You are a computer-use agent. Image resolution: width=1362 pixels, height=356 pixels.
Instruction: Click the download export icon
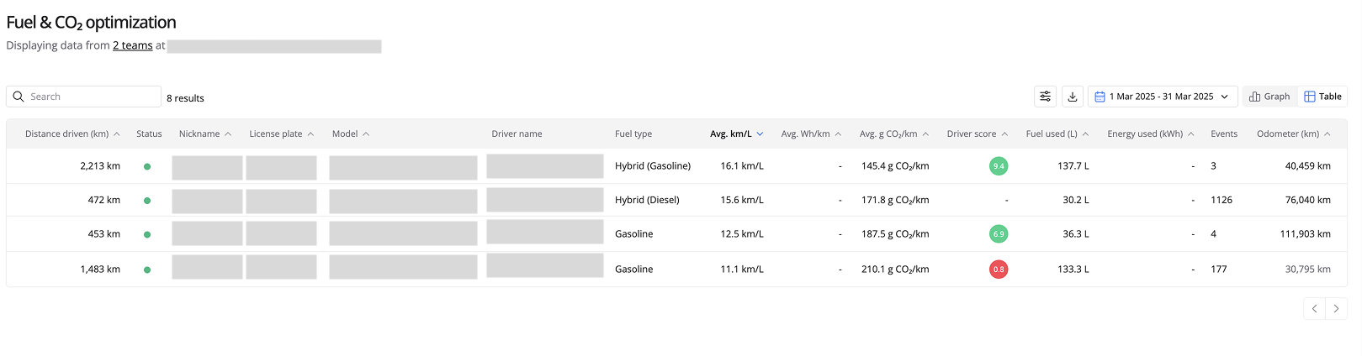[1073, 97]
